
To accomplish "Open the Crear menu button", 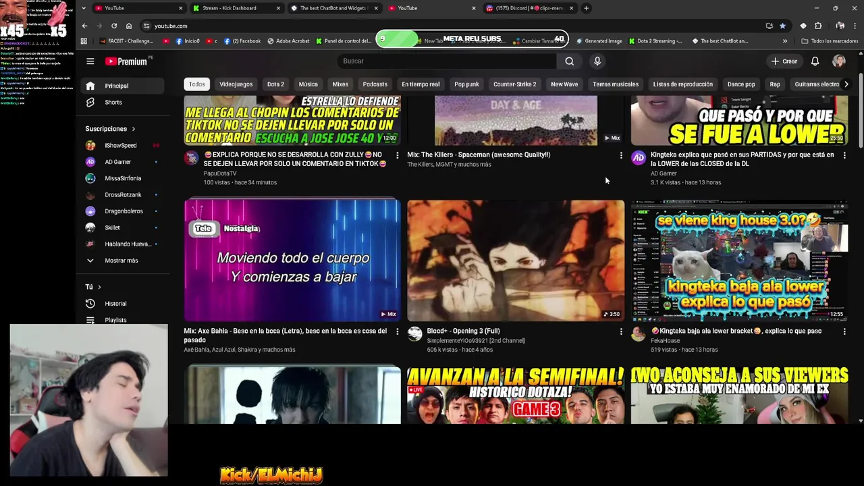I will (784, 61).
